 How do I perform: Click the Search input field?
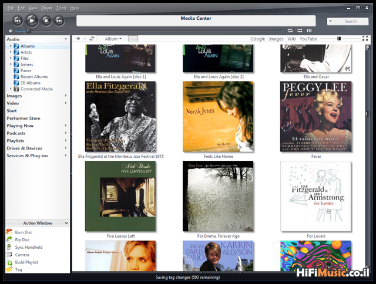click(x=350, y=21)
